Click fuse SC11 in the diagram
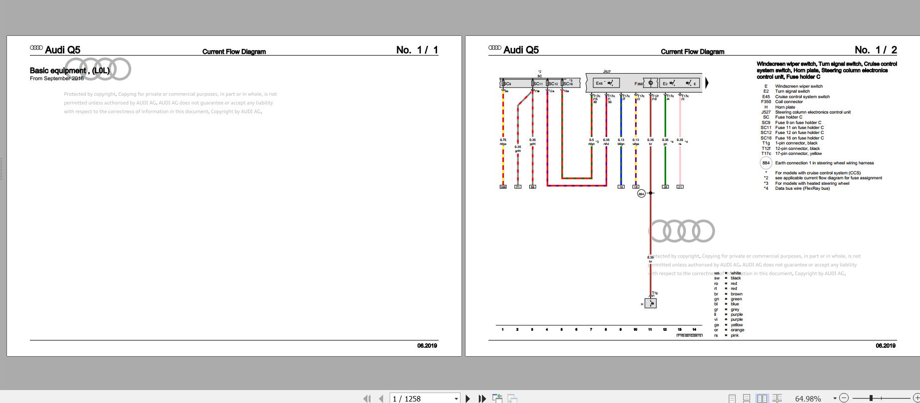Viewport: 920px width, 403px height. tap(537, 84)
